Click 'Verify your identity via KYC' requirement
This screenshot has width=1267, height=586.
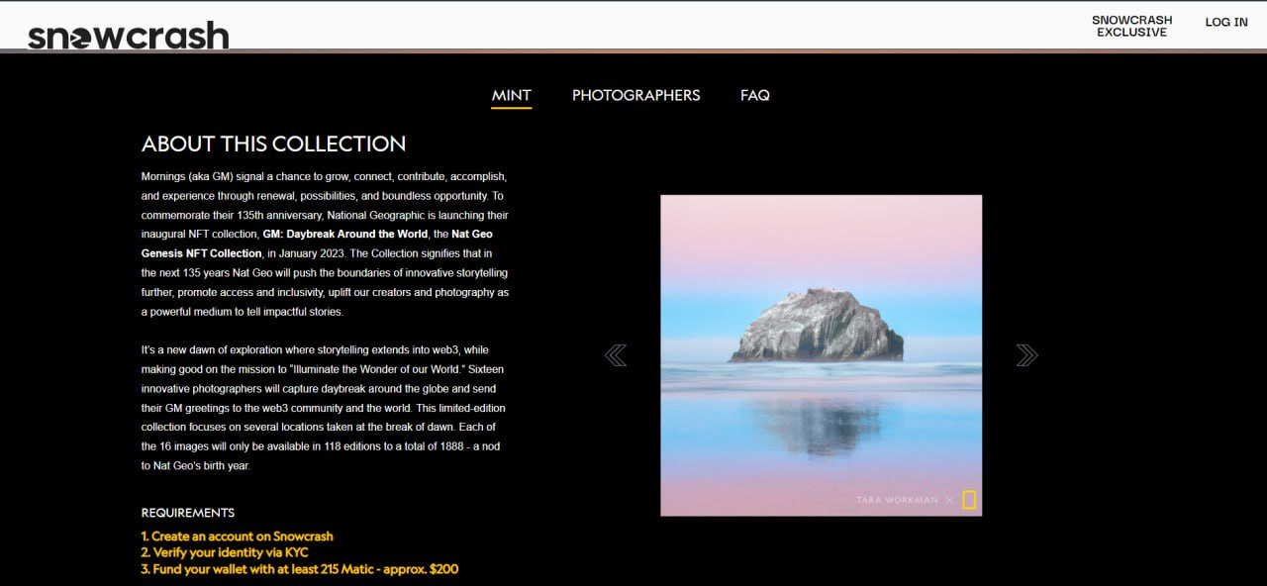coord(226,552)
